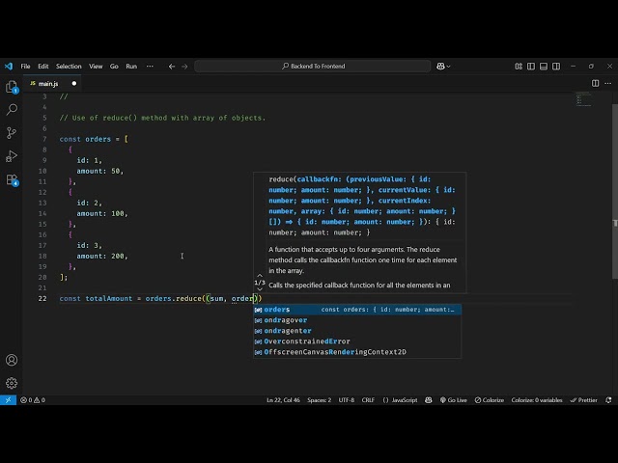Change encoding via UTF-8
The height and width of the screenshot is (463, 618).
347,400
